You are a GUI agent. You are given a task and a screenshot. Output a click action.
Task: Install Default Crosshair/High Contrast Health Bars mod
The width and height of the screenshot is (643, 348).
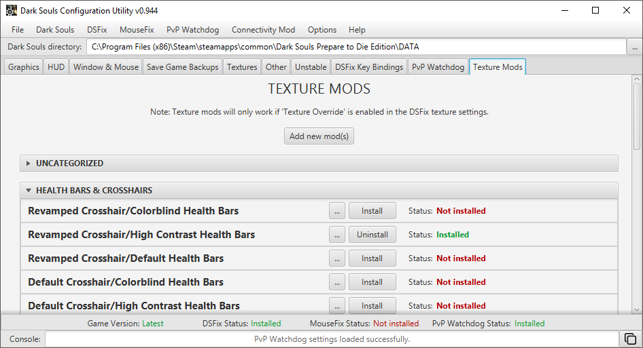click(x=372, y=306)
